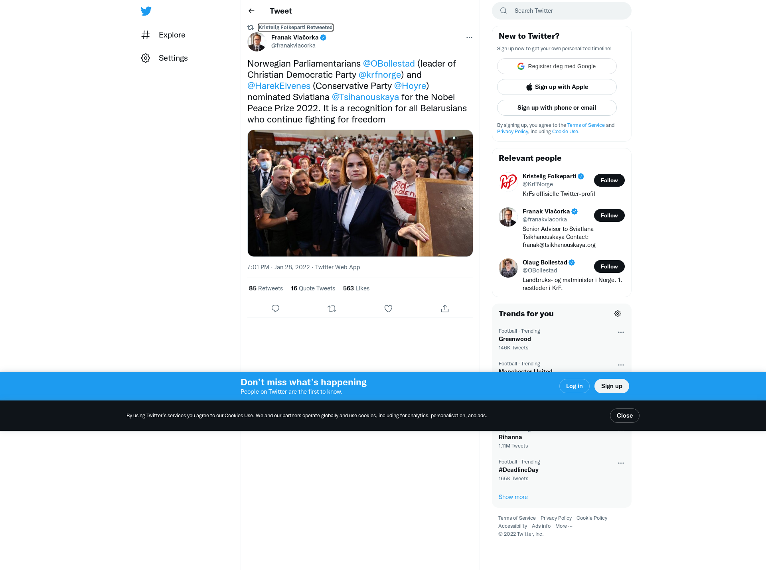Viewport: 766px width, 570px height.
Task: Open the @Tsihanouskaya mention link
Action: tap(365, 97)
